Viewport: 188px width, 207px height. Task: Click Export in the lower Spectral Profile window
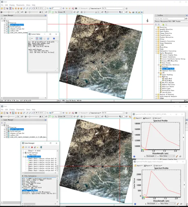pyautogui.click(x=148, y=166)
